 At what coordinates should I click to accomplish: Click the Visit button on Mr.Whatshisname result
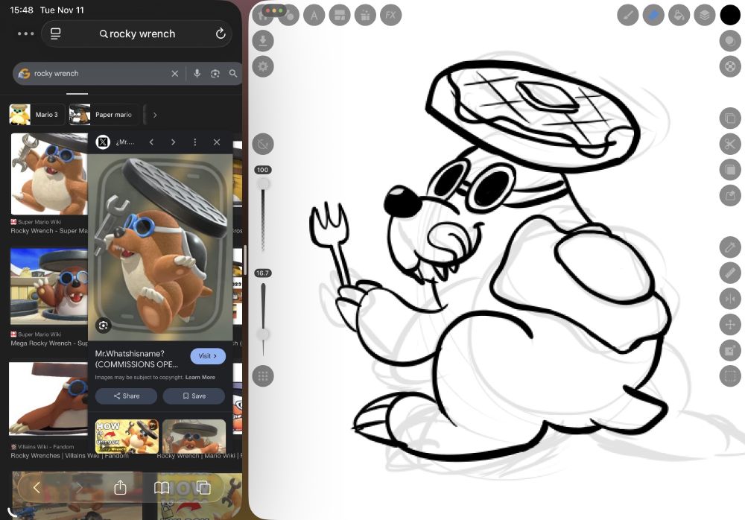pos(208,355)
